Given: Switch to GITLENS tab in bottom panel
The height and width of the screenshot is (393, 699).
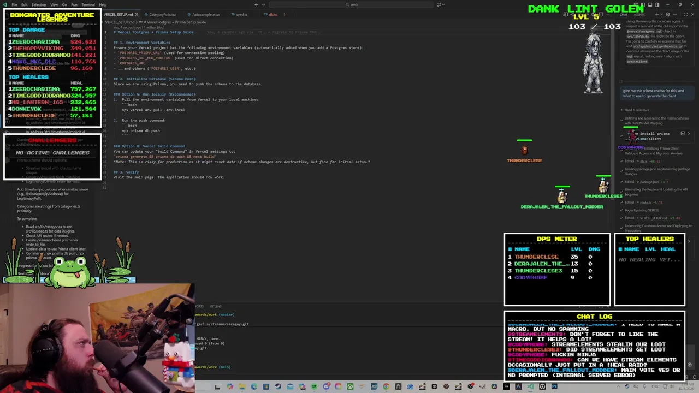Looking at the screenshot, I should pos(216,306).
